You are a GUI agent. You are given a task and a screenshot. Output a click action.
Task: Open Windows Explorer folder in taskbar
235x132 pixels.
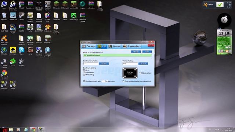tap(11, 129)
